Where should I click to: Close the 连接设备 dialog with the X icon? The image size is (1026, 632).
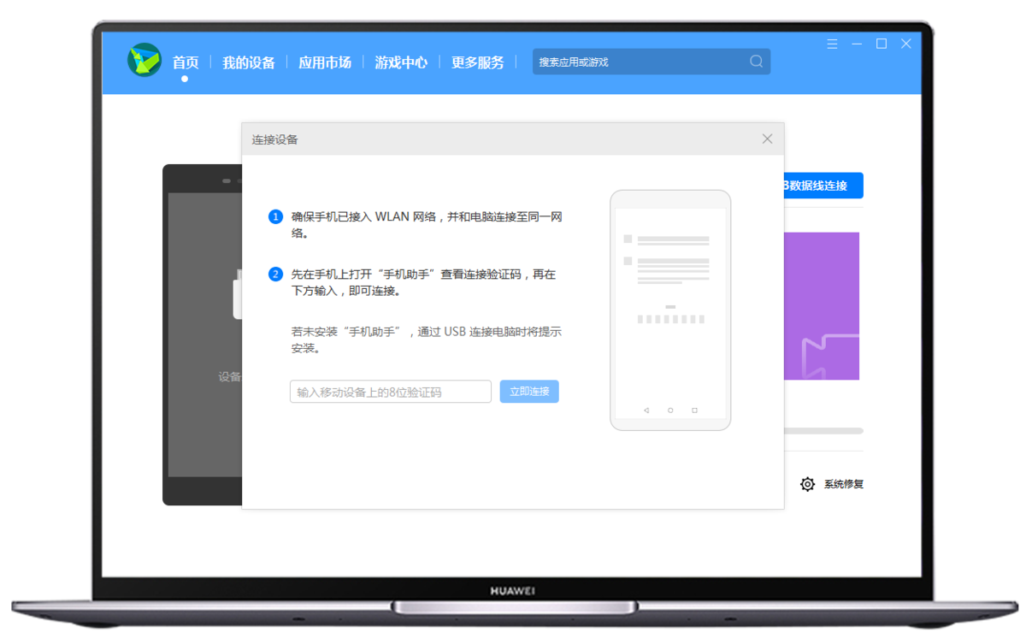767,139
